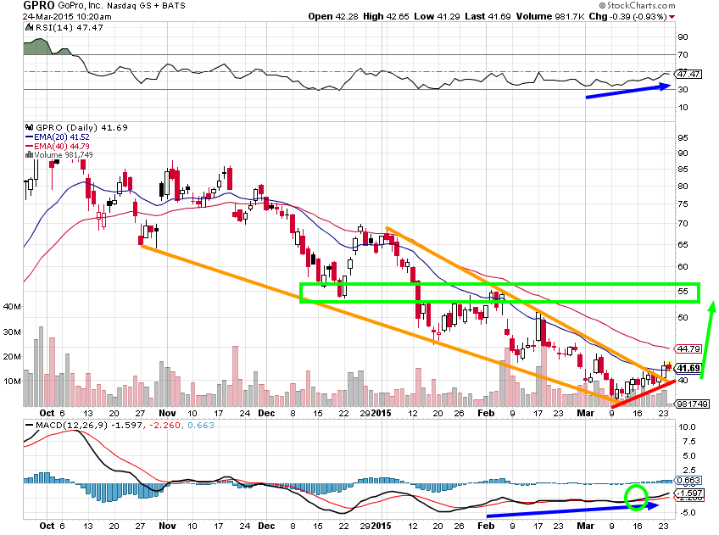Click 2015 on the date axis under MACD
The height and width of the screenshot is (535, 719).
click(381, 526)
